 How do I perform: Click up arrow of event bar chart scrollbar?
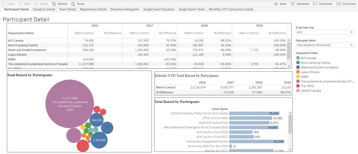coord(290,113)
